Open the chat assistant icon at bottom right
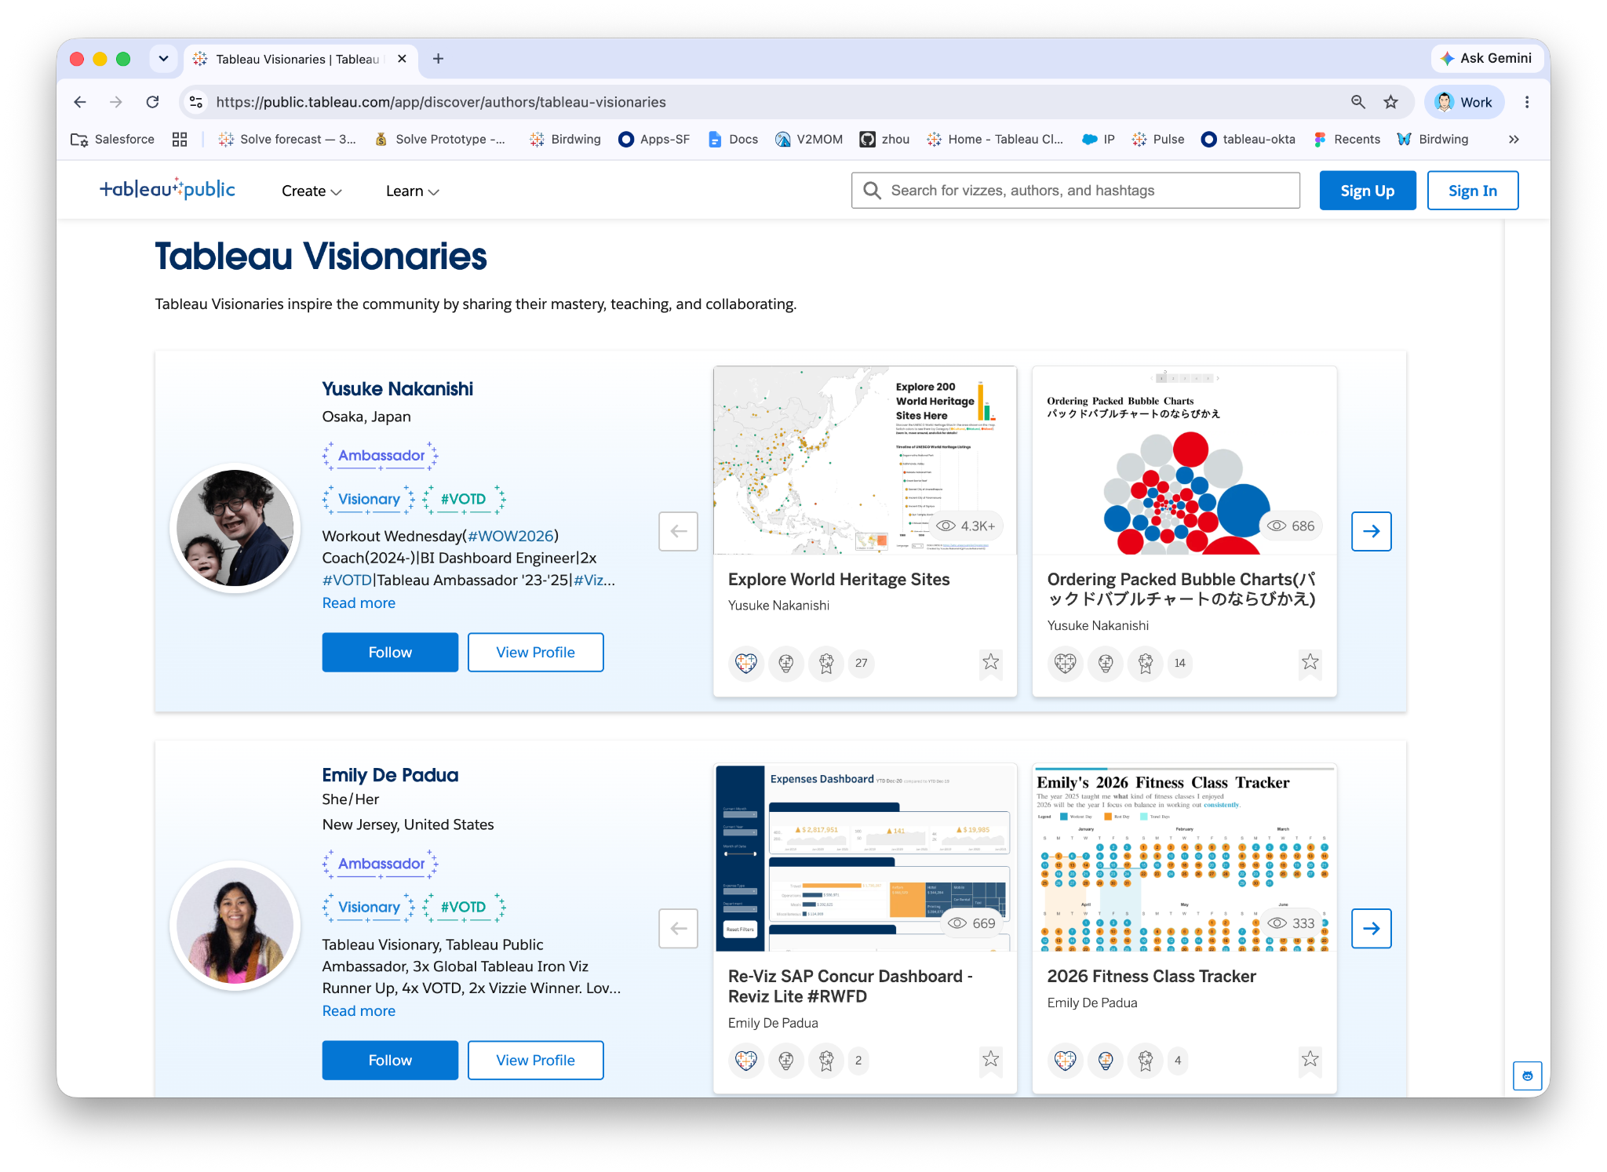1607x1172 pixels. click(1527, 1076)
